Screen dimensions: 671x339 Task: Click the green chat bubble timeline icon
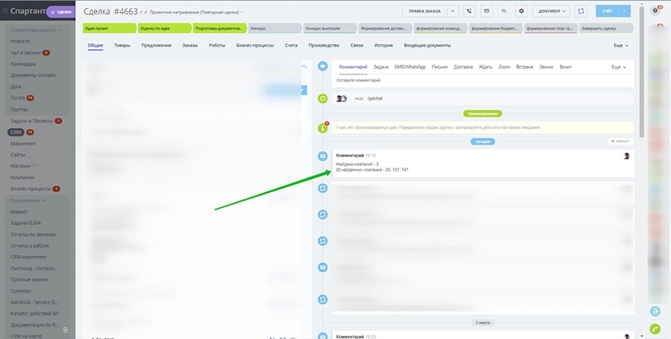[323, 98]
